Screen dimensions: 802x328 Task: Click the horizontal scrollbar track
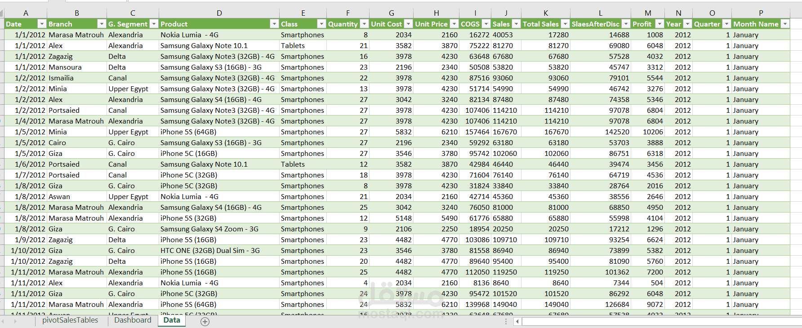662,321
